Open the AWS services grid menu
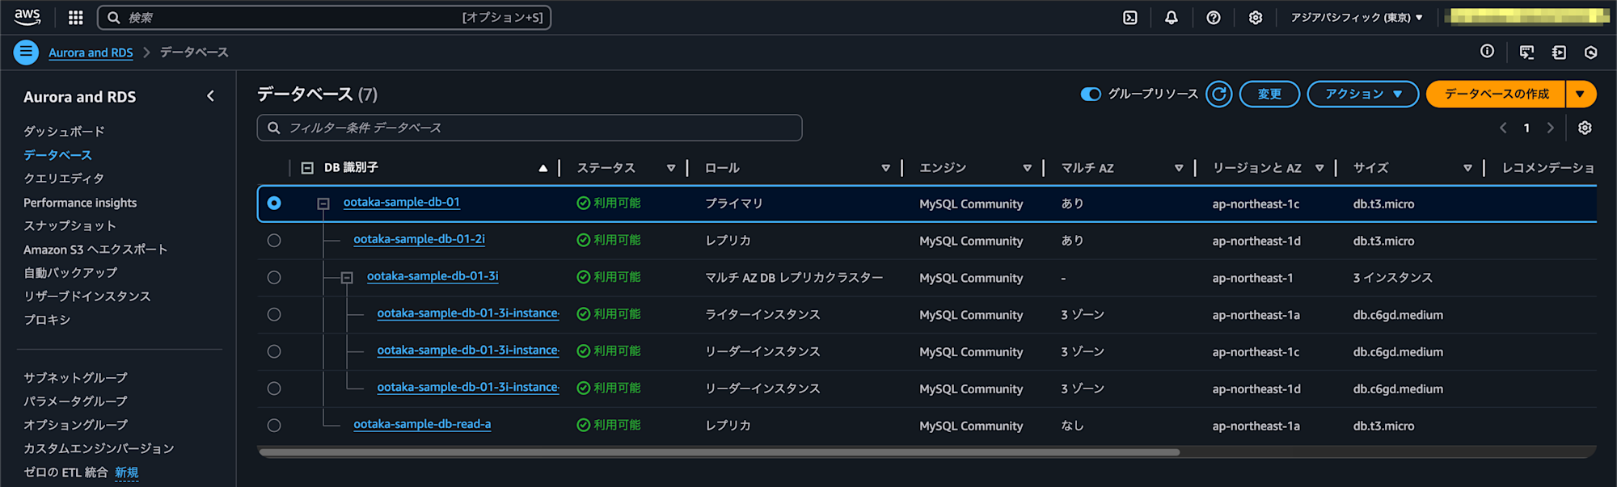 pyautogui.click(x=76, y=17)
